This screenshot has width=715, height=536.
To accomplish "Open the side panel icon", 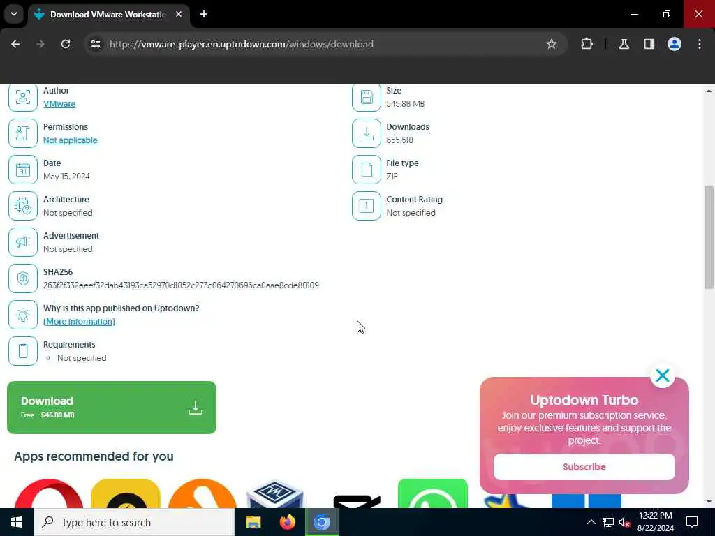I will [x=649, y=44].
